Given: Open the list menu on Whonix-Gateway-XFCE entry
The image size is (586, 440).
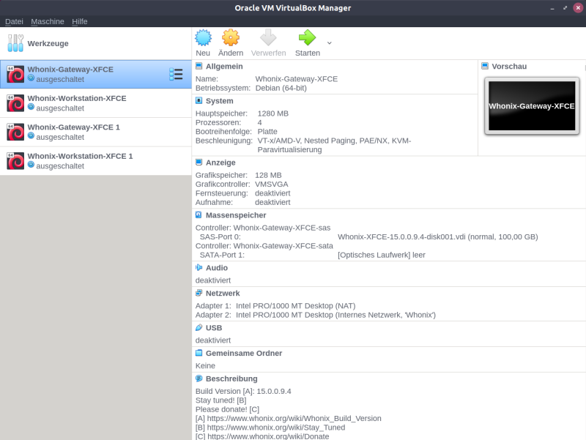Looking at the screenshot, I should 177,74.
